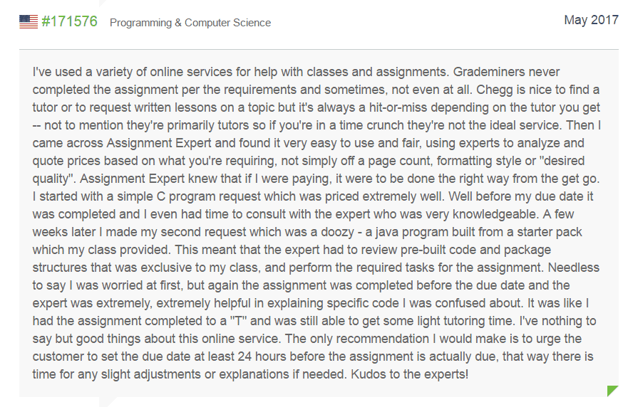Click the green corner triangle icon
The image size is (628, 407).
coord(612,391)
